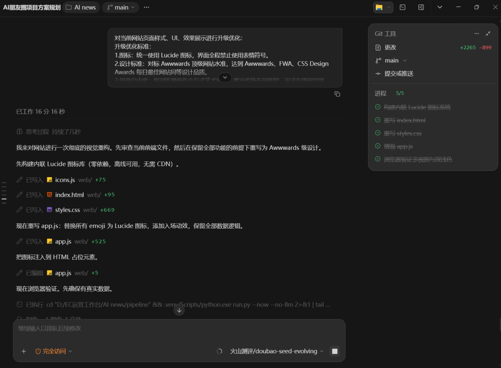501x368 pixels.
Task: Open the file explorer folder icon
Action: pyautogui.click(x=379, y=7)
